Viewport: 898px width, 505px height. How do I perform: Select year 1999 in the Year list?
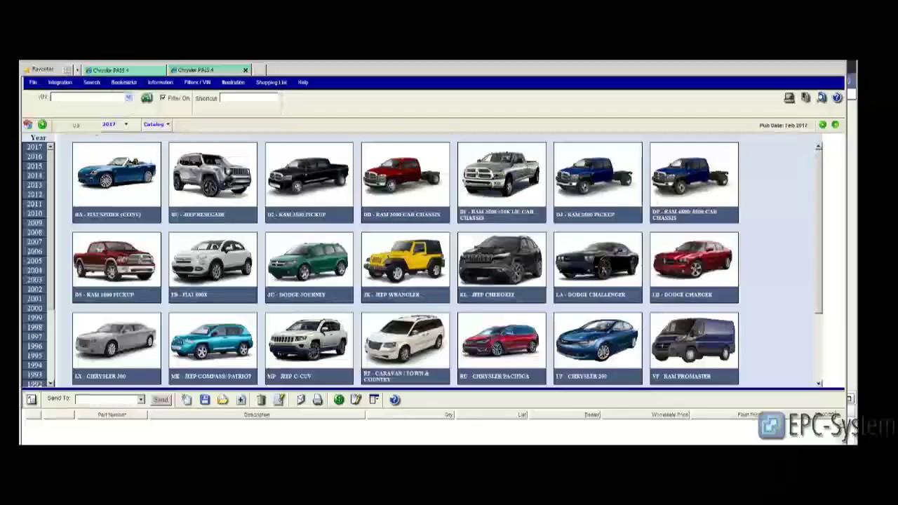(x=34, y=318)
